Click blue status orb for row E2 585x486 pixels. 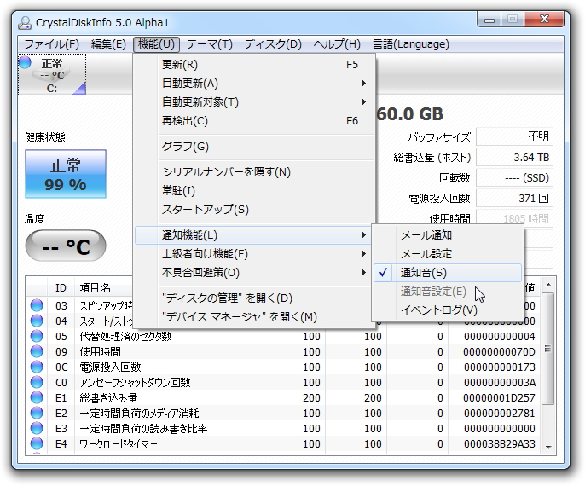[x=37, y=413]
